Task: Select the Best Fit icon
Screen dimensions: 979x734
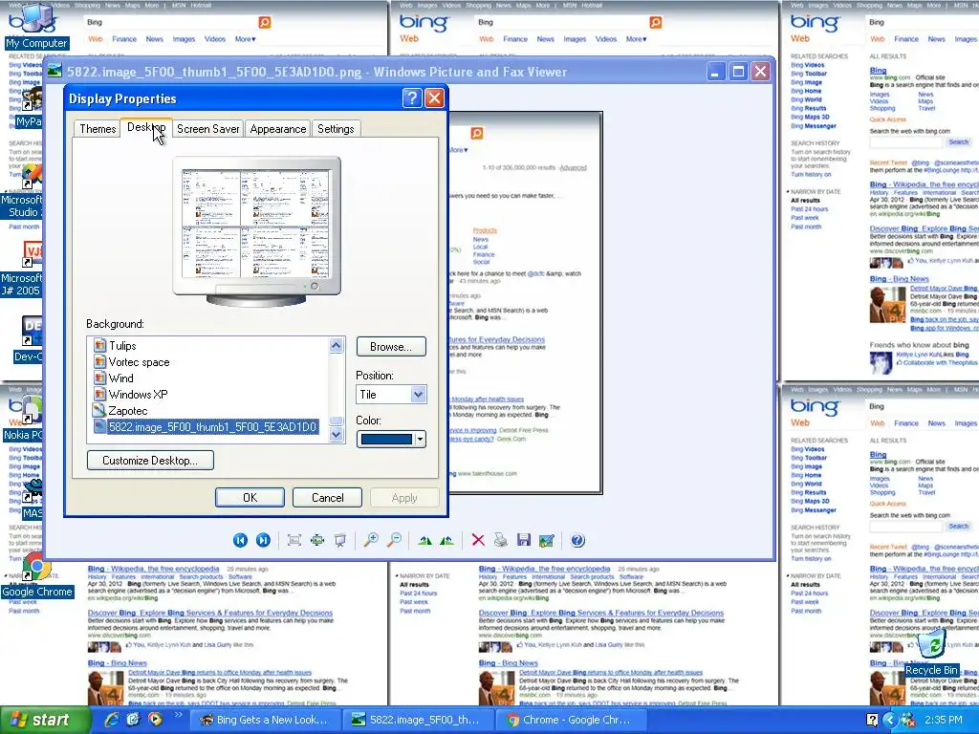Action: 294,541
